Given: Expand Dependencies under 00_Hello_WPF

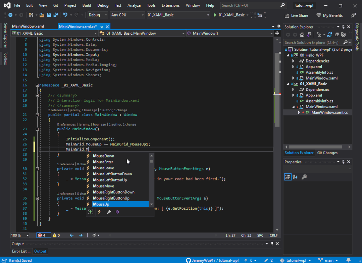Looking at the screenshot, I should pyautogui.click(x=293, y=61).
